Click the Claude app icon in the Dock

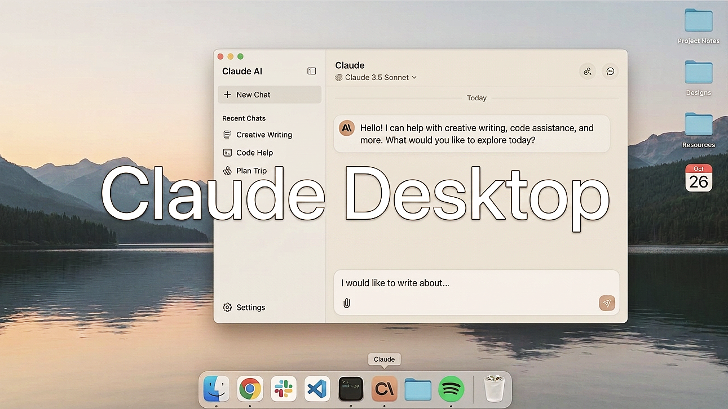(x=384, y=389)
